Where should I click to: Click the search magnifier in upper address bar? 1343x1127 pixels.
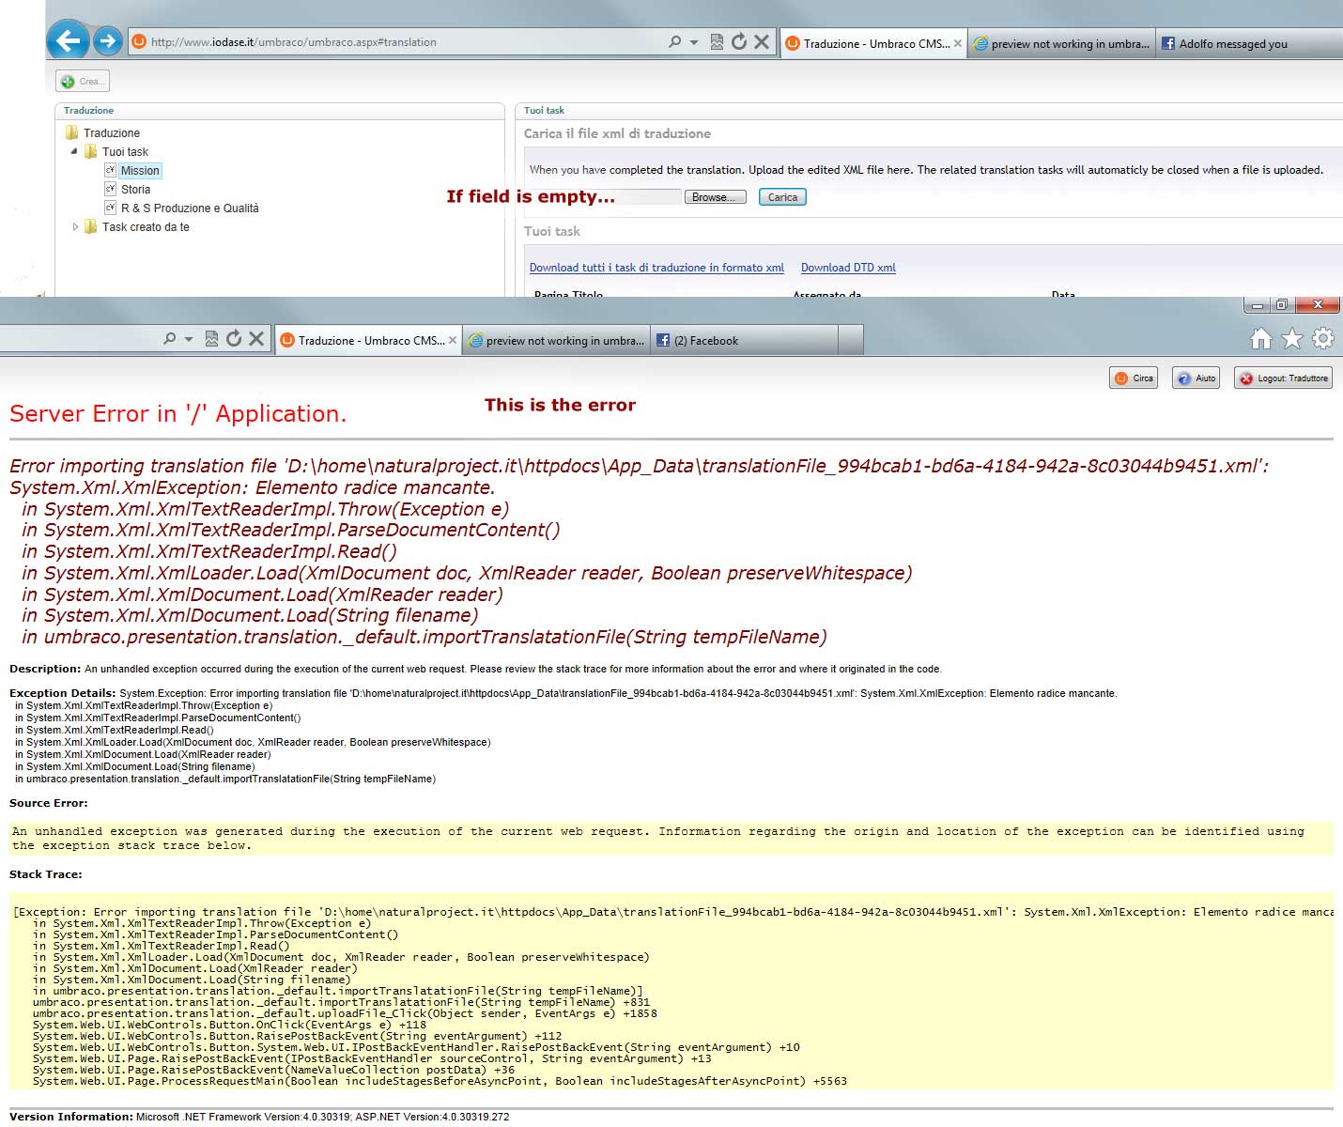[674, 41]
